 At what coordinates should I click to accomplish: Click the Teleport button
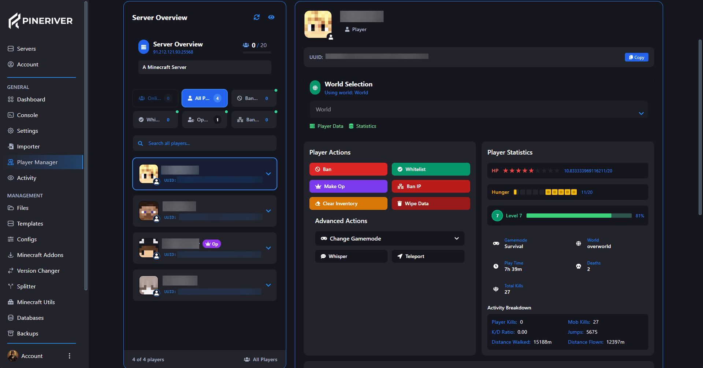[x=428, y=256]
